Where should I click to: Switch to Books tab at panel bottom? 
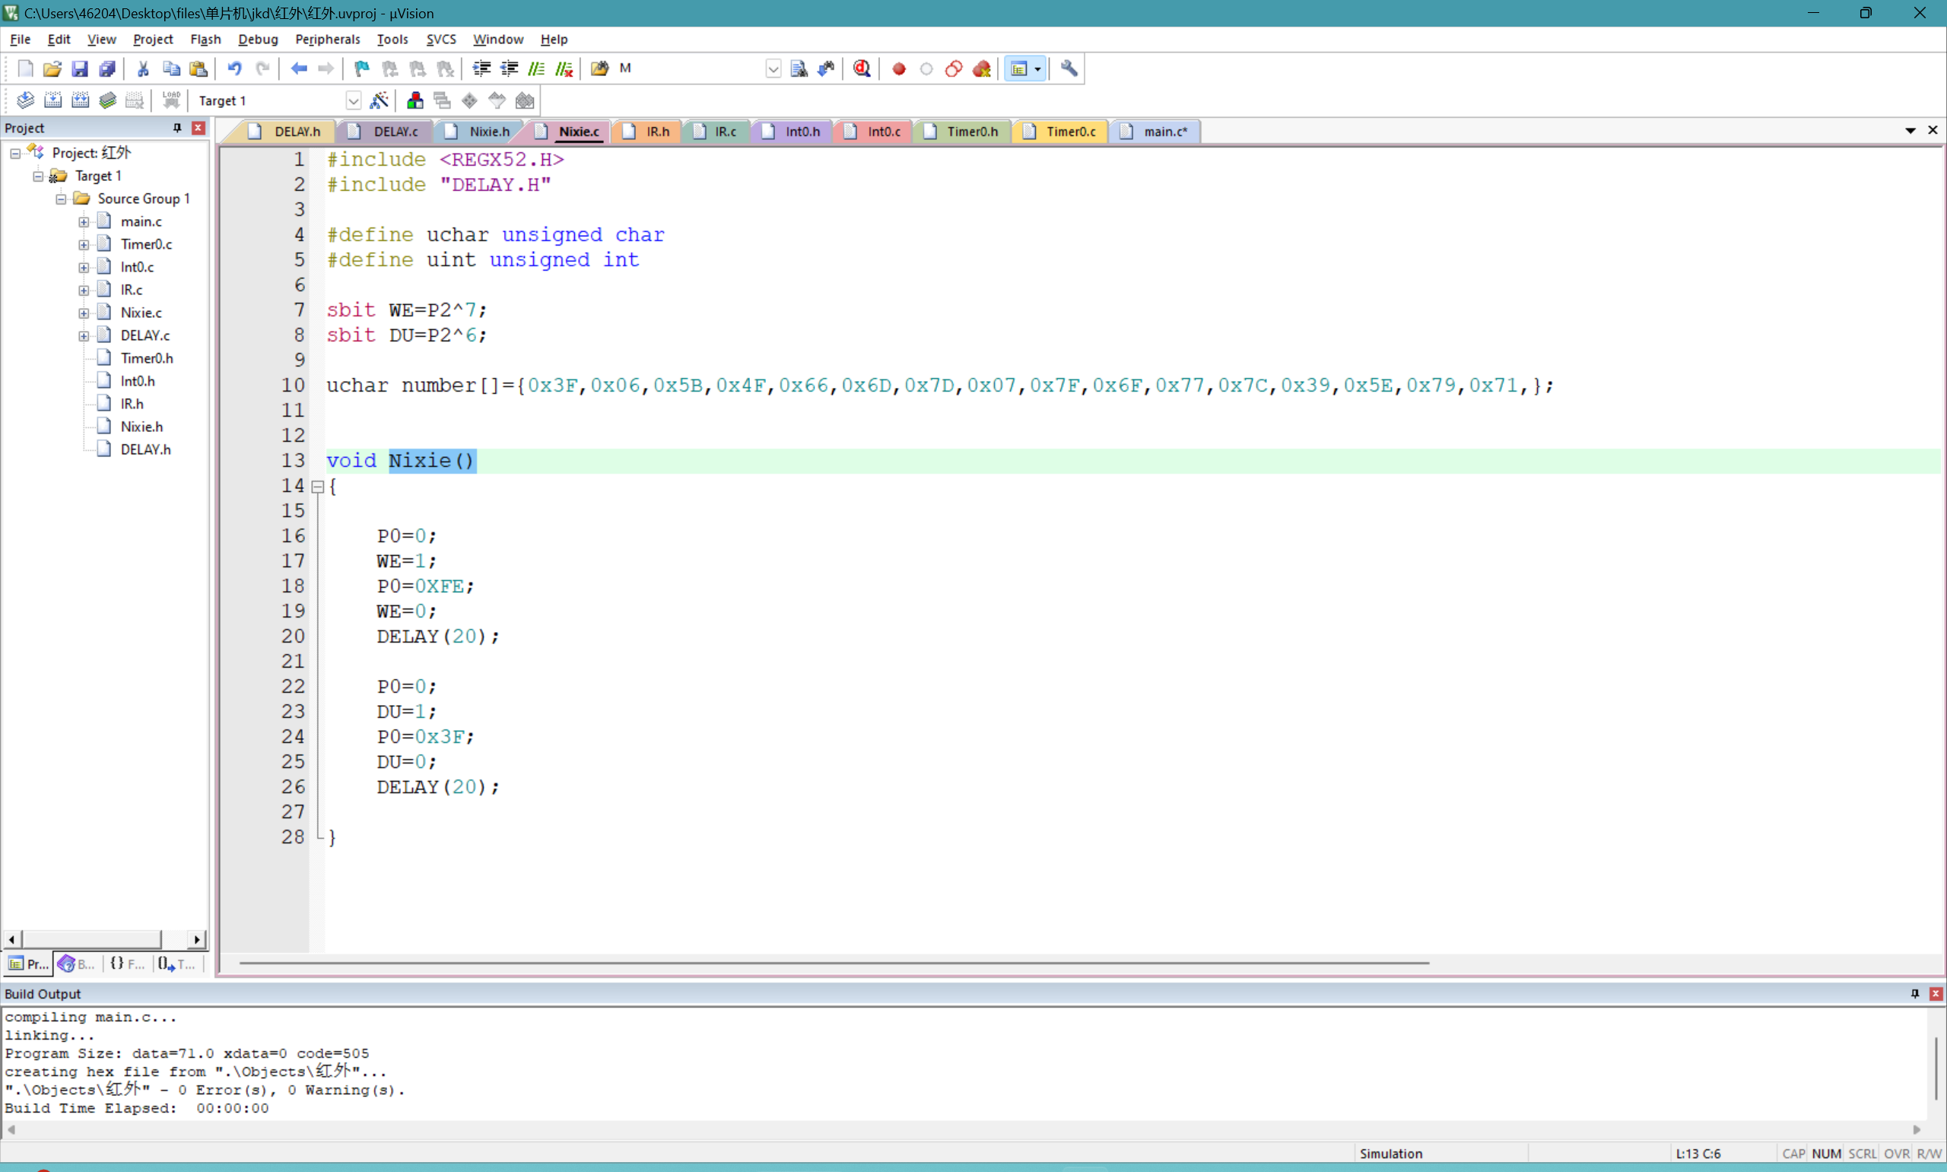77,964
